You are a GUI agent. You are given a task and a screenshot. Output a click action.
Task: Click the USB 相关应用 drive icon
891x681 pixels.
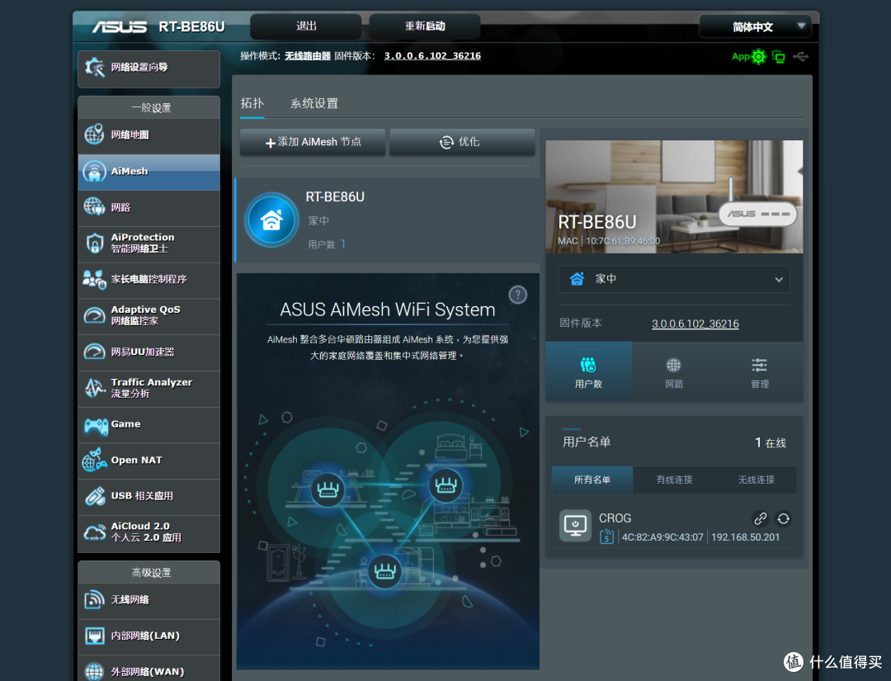pos(94,496)
